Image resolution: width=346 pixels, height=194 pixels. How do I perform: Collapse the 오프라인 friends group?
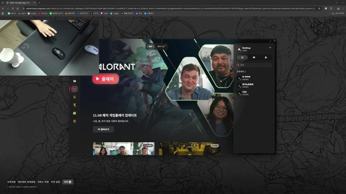(x=241, y=72)
